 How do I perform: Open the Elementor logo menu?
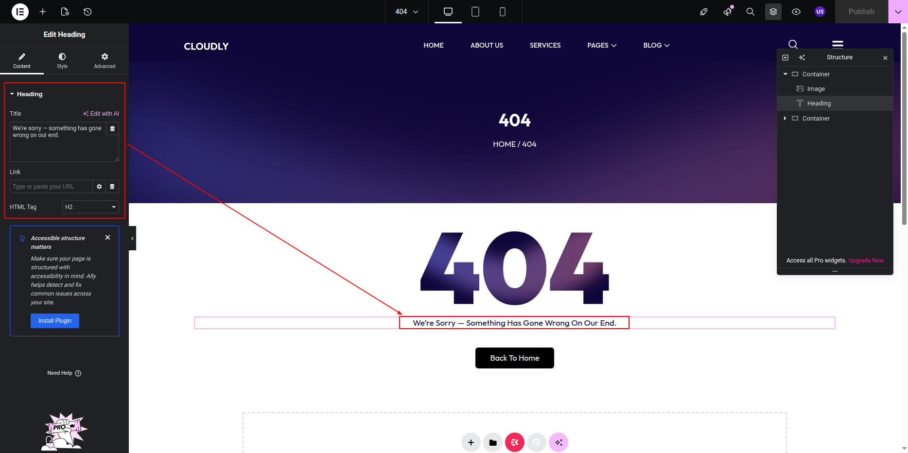[20, 12]
